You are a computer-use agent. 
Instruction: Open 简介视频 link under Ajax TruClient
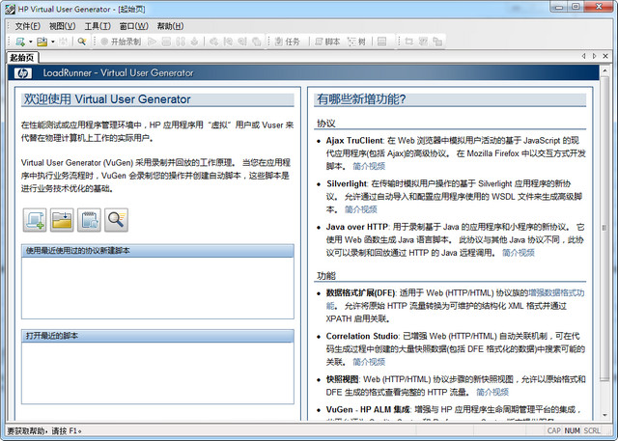(369, 166)
